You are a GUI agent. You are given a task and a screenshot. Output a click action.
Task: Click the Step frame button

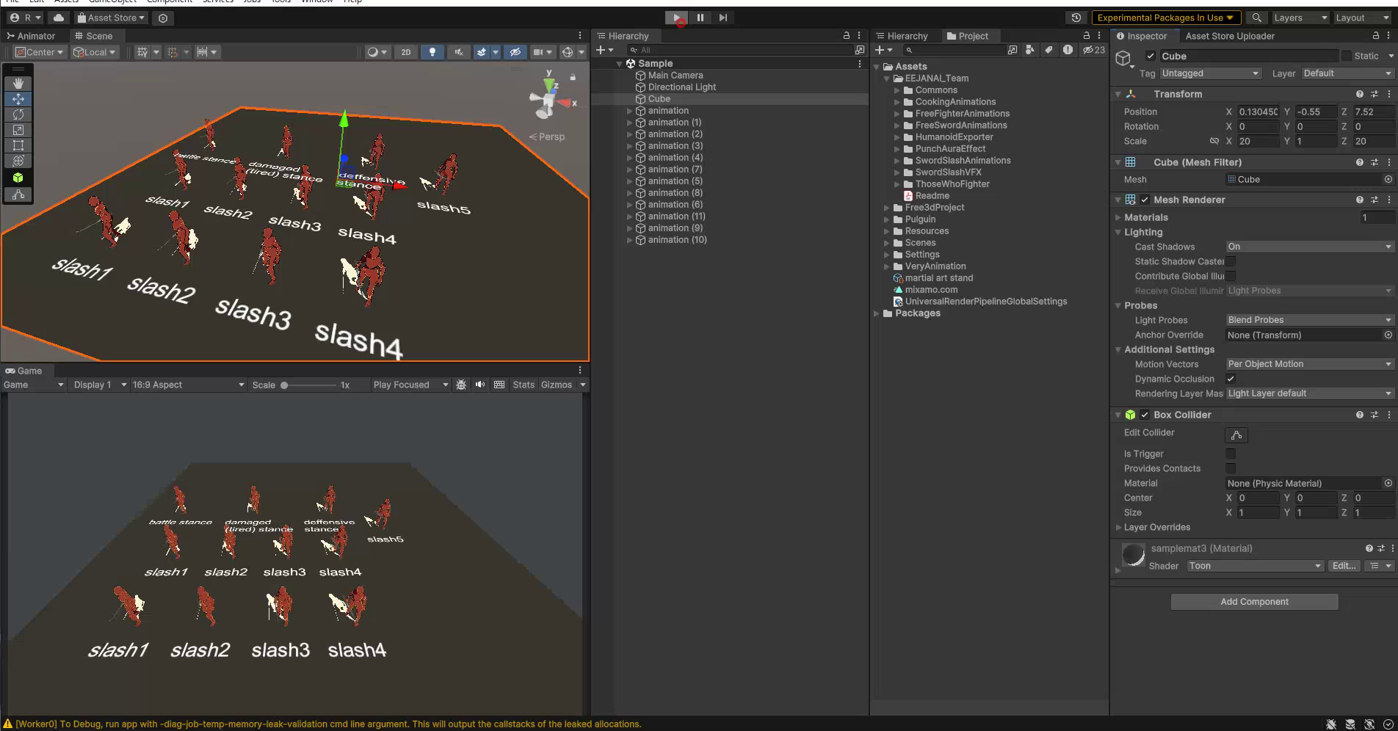(x=723, y=18)
